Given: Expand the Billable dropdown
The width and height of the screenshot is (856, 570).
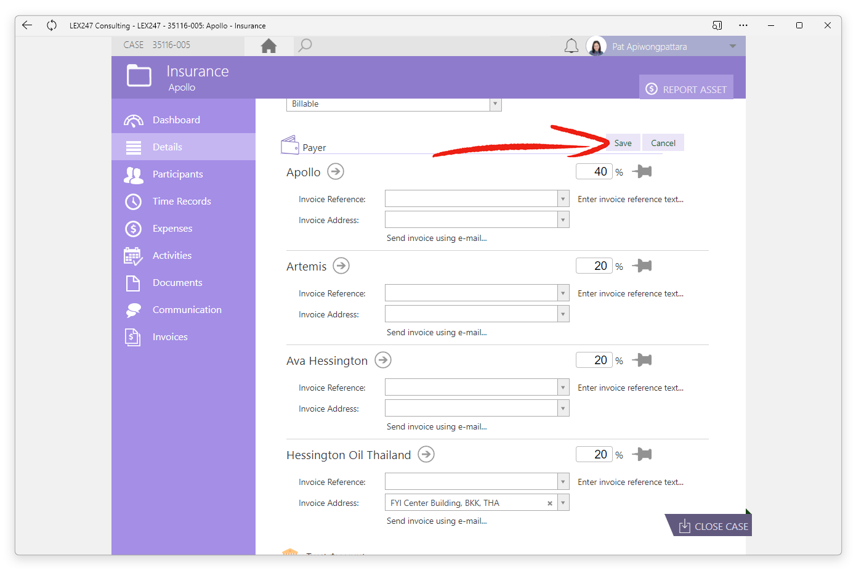Looking at the screenshot, I should tap(495, 104).
